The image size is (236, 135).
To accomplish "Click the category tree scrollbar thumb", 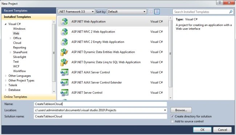I will tap(54, 53).
